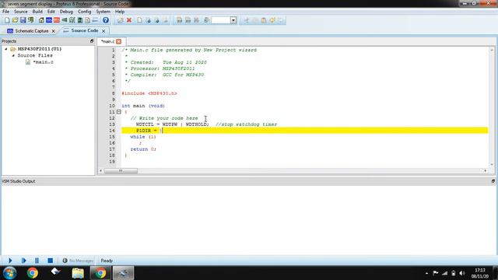The height and width of the screenshot is (280, 498).
Task: Click the Home Page house icon
Action: coord(41,20)
